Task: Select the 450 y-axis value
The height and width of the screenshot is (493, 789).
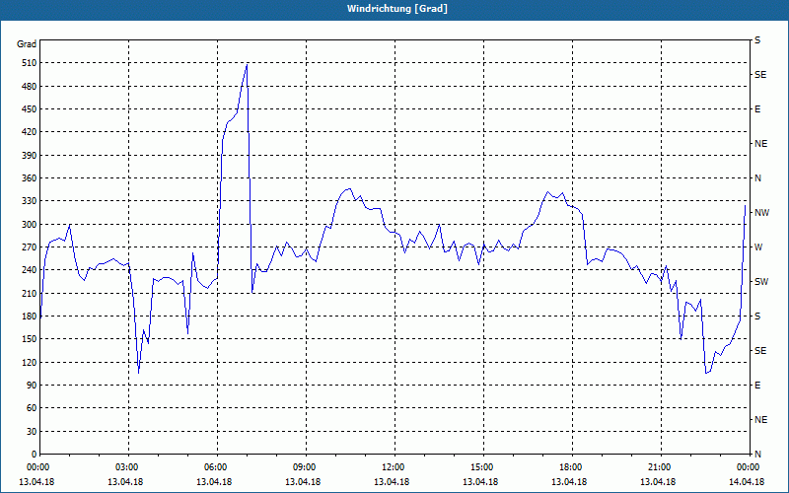Action: 30,109
